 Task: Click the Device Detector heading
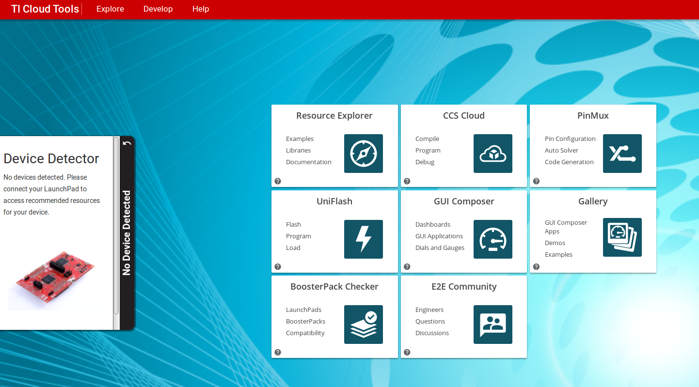tap(51, 158)
